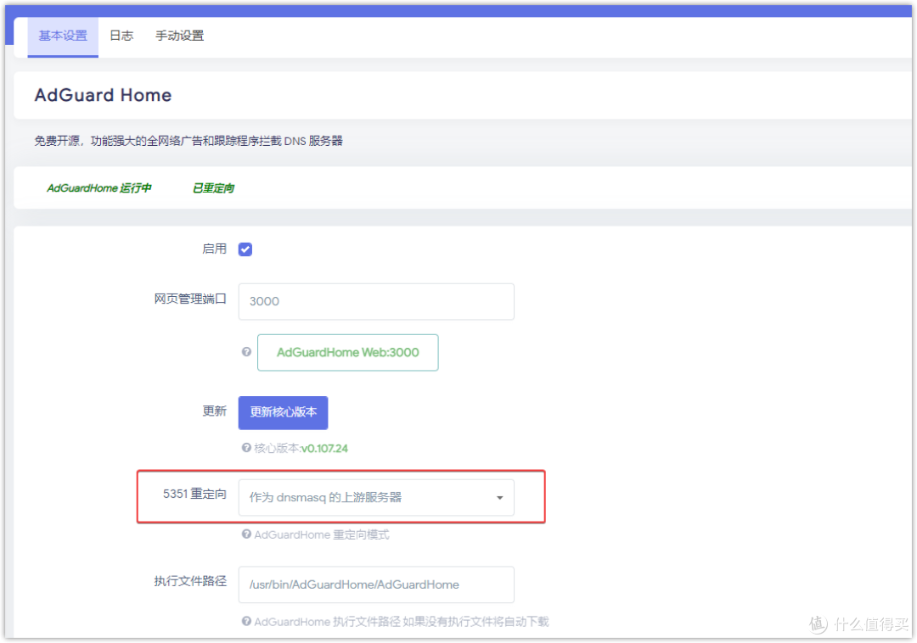The height and width of the screenshot is (643, 917).
Task: Click the help icon beside AdGuardHome Web:3000
Action: click(245, 352)
